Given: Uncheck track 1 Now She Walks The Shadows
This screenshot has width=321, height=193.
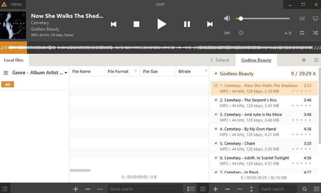Looking at the screenshot, I should pos(216,86).
